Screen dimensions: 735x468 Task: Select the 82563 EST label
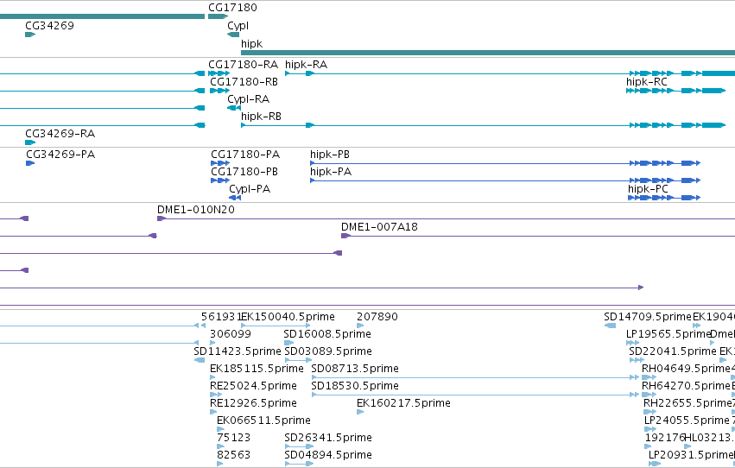(x=233, y=455)
